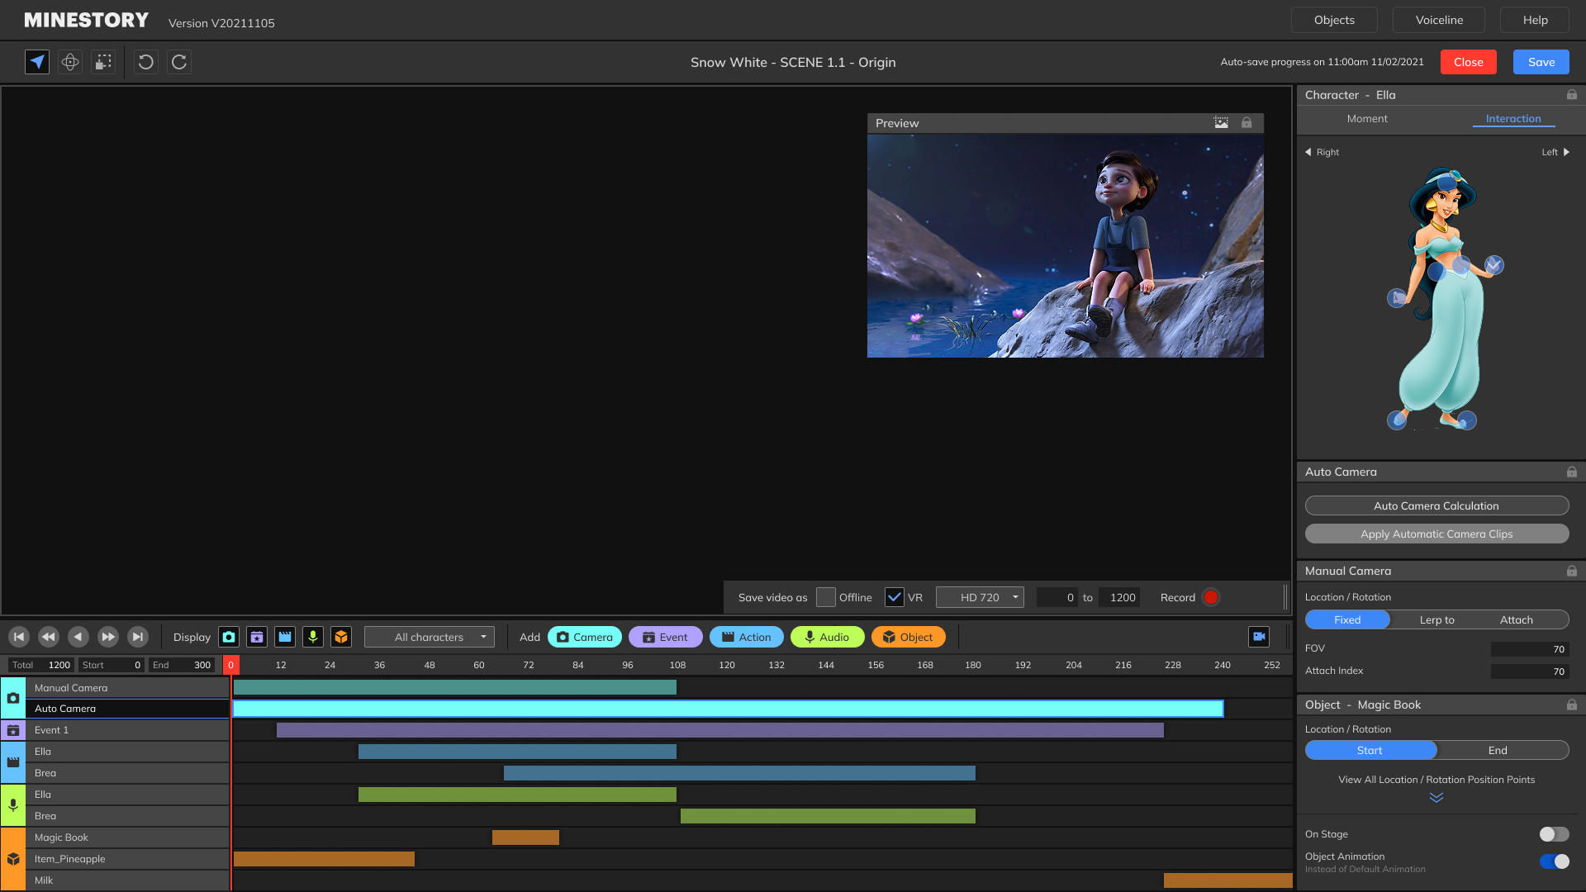Switch to the Interaction tab
The width and height of the screenshot is (1586, 892).
[1513, 119]
